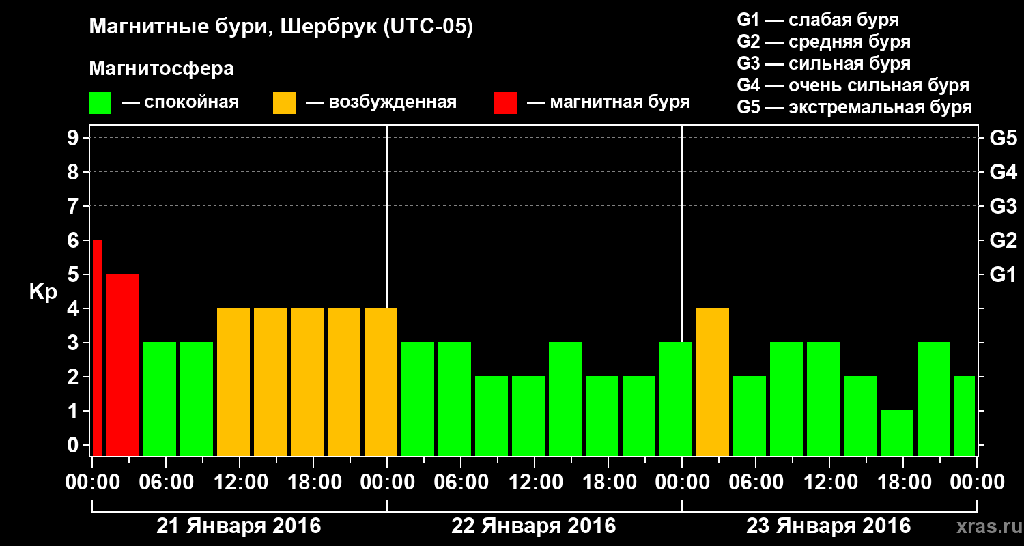Click the '23 Января 2016' date label
The height and width of the screenshot is (546, 1024).
pyautogui.click(x=829, y=526)
